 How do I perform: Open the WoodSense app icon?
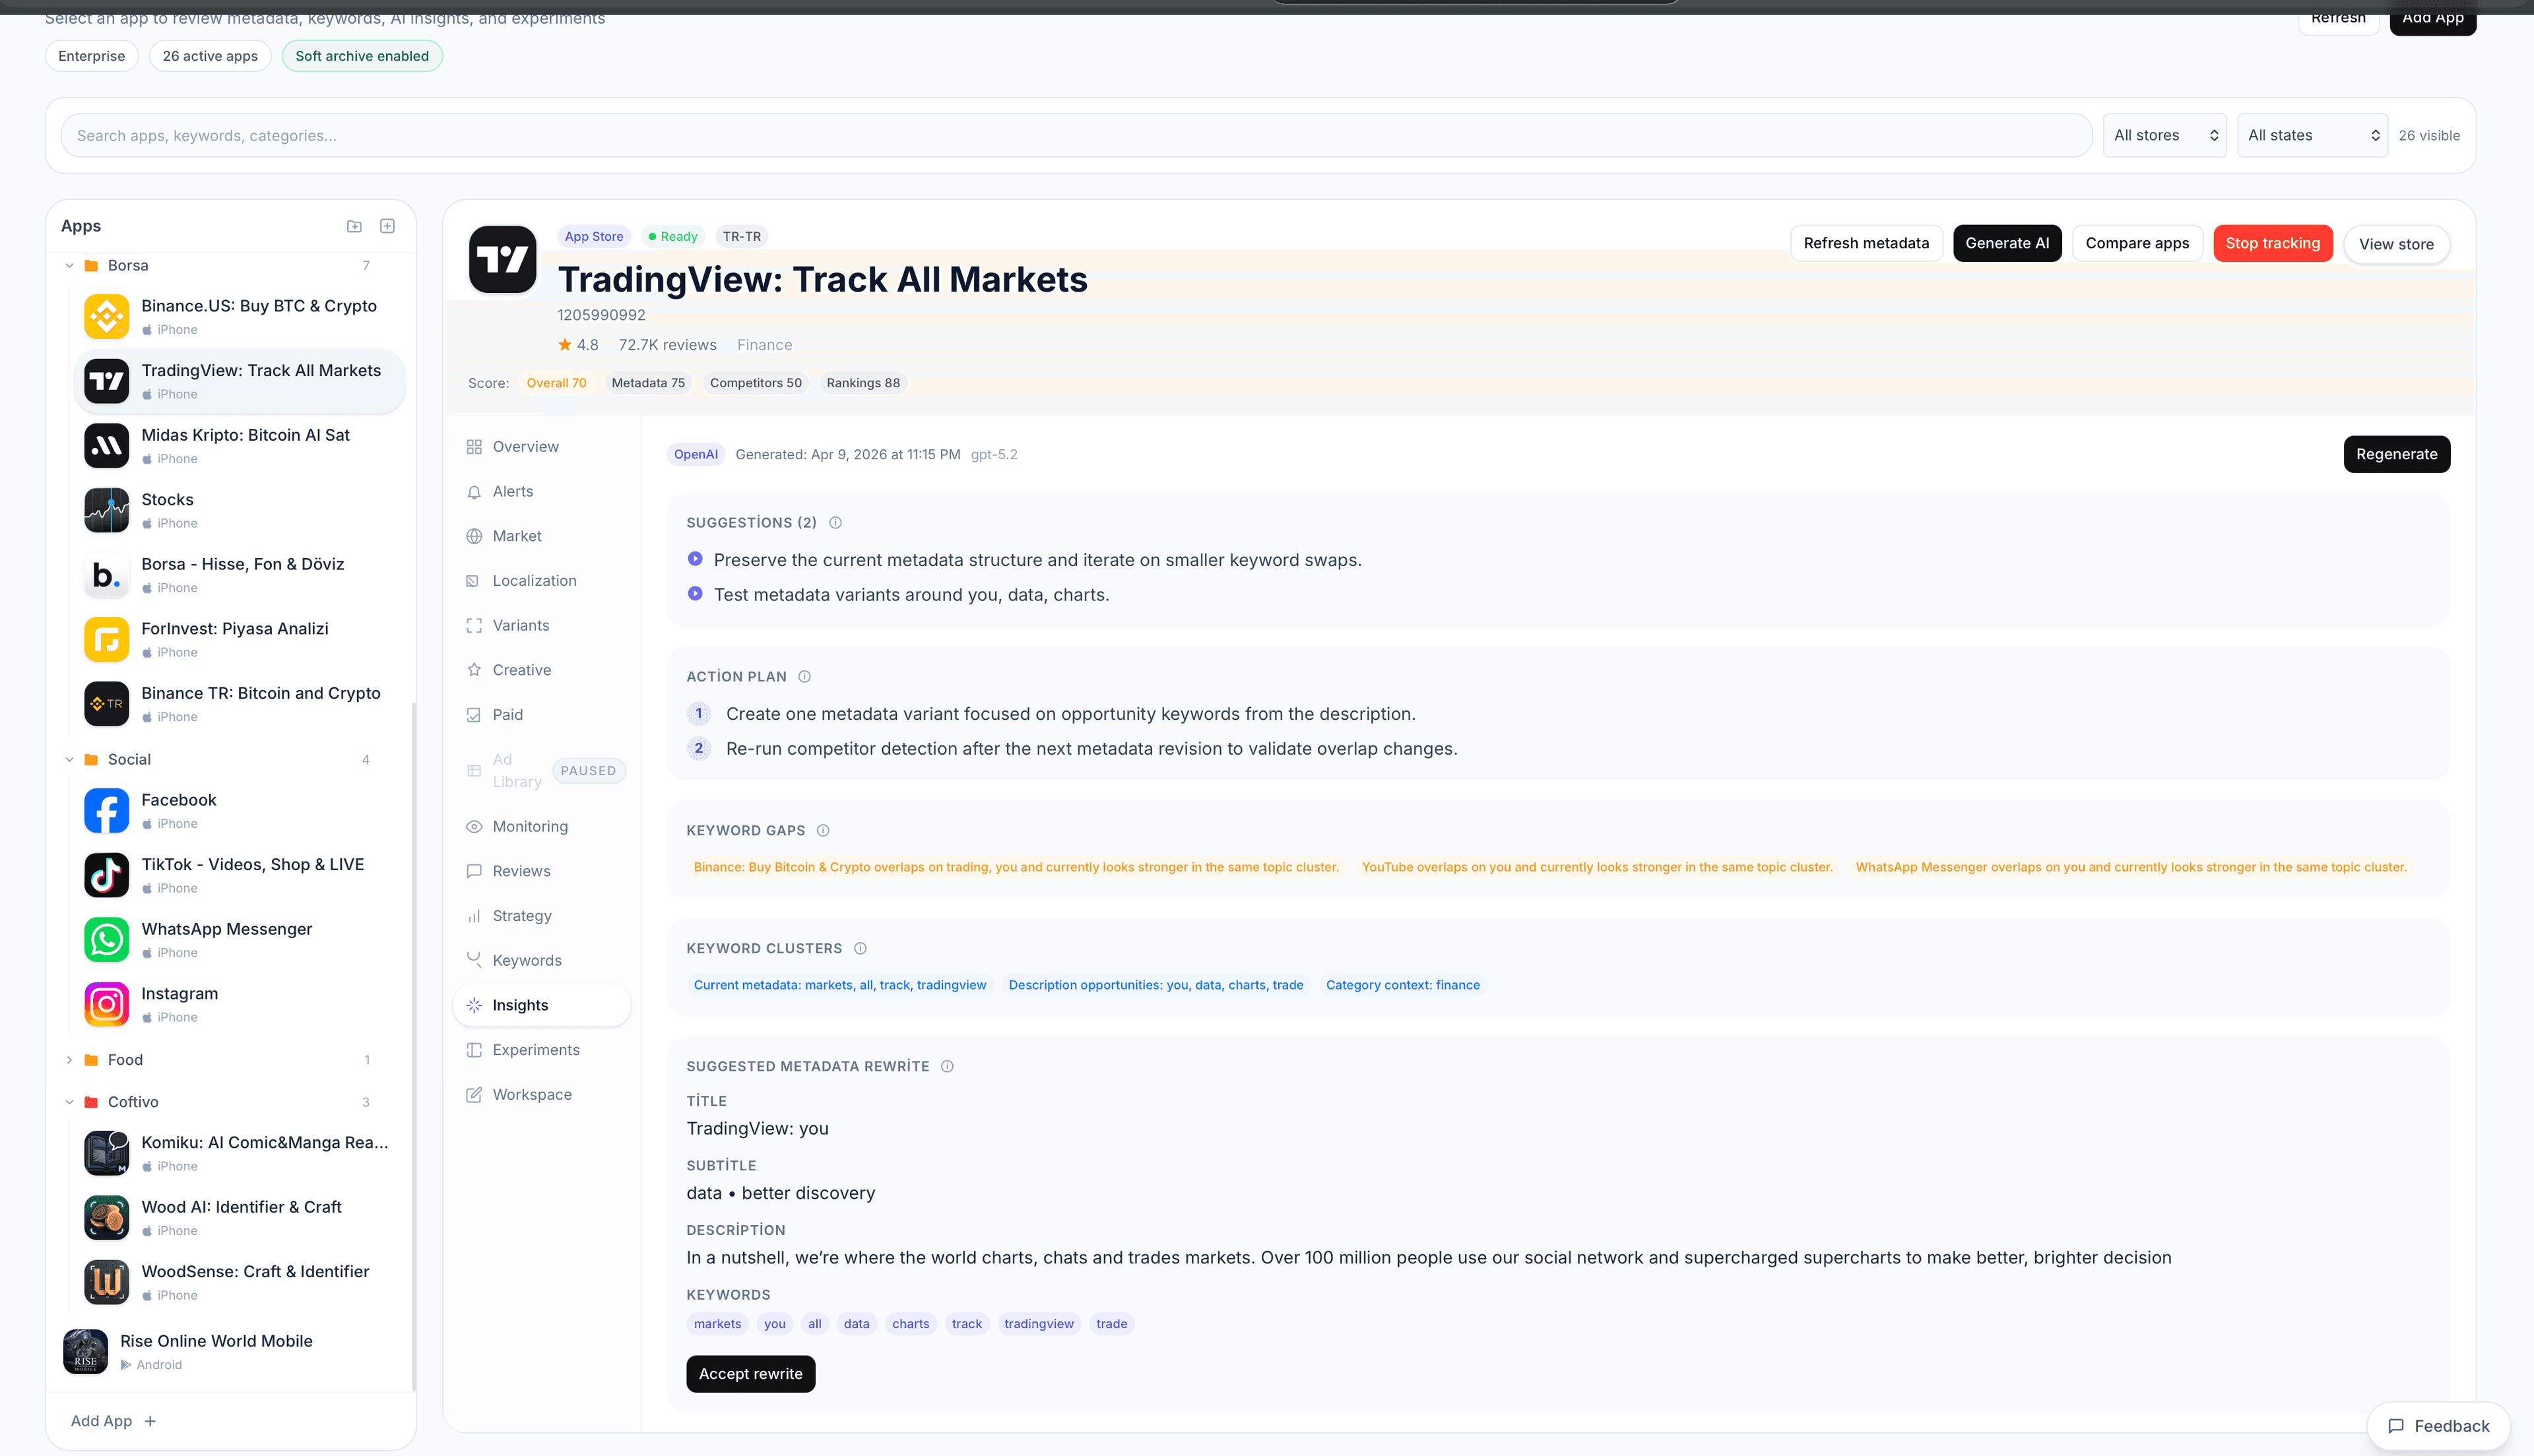click(x=106, y=1282)
